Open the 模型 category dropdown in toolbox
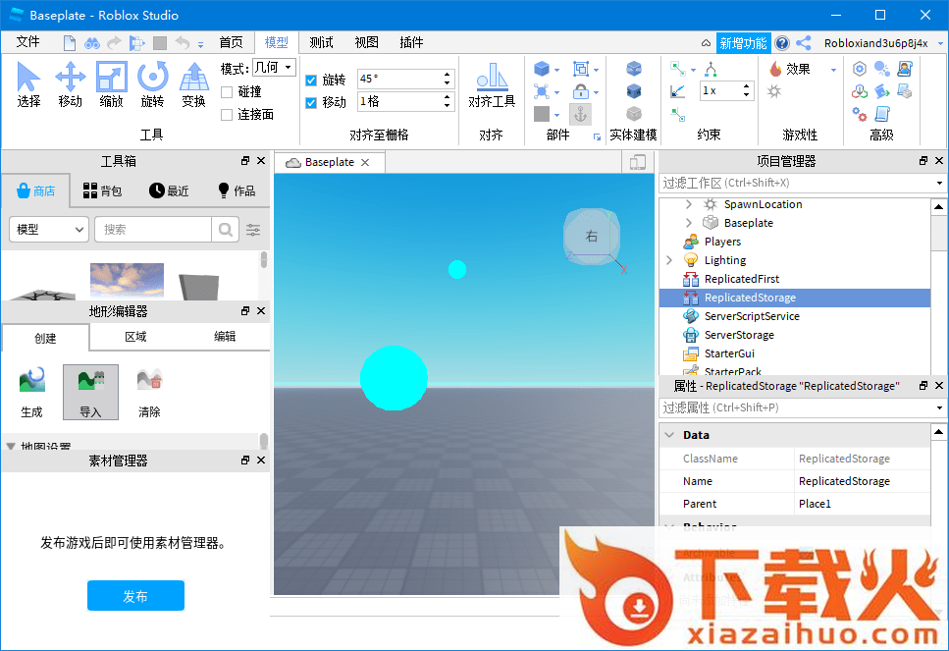The image size is (949, 651). tap(49, 229)
